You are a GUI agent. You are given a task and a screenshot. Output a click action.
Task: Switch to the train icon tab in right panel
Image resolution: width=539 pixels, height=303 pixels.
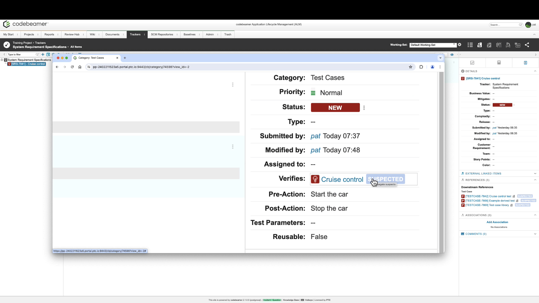[499, 63]
